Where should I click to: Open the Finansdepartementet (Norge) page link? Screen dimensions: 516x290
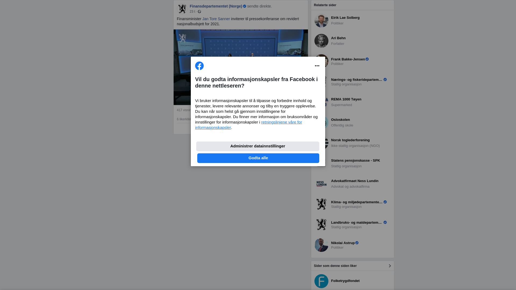[x=216, y=6]
